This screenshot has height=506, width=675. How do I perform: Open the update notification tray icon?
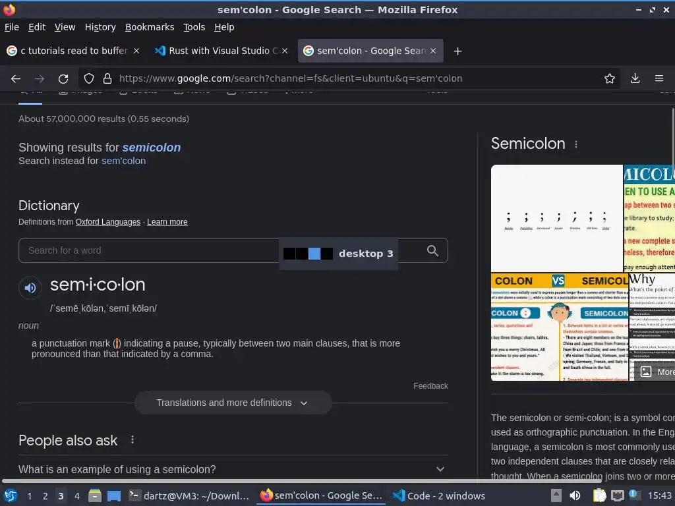[x=635, y=495]
